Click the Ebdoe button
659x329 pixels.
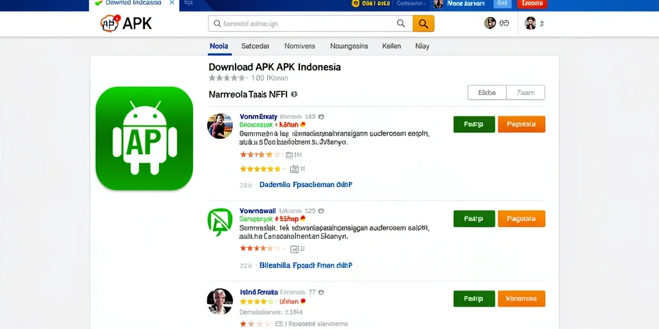tap(487, 93)
